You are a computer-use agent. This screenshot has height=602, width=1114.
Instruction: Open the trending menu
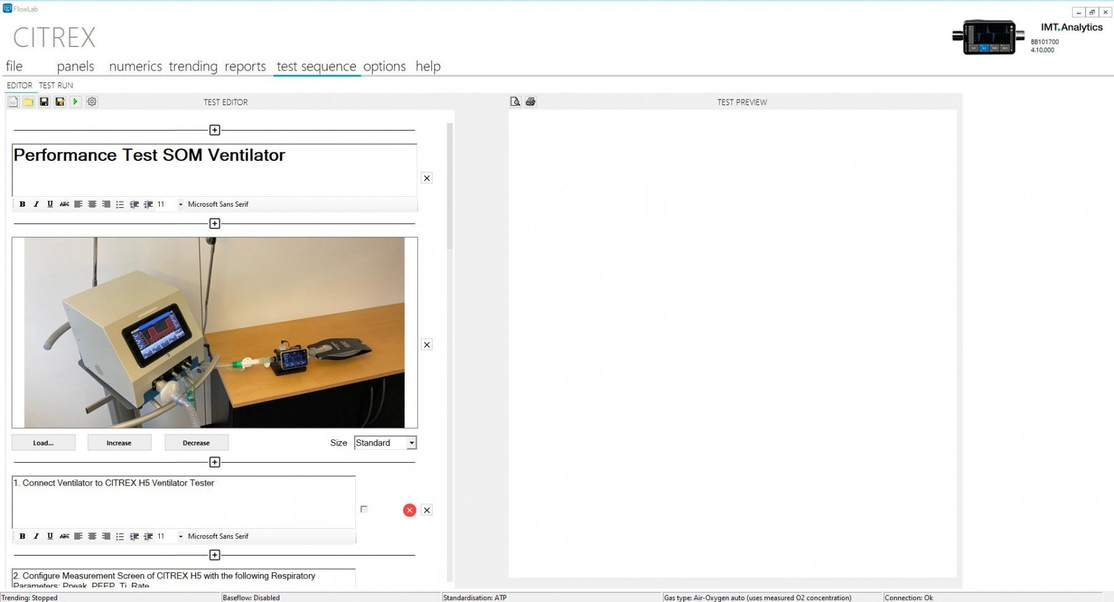point(192,66)
